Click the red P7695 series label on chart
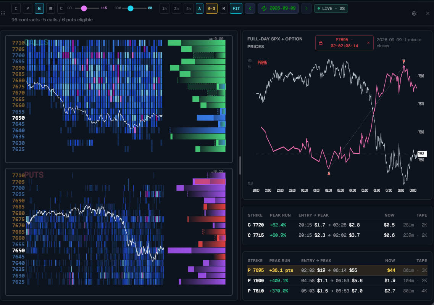434x305 pixels. pos(262,63)
